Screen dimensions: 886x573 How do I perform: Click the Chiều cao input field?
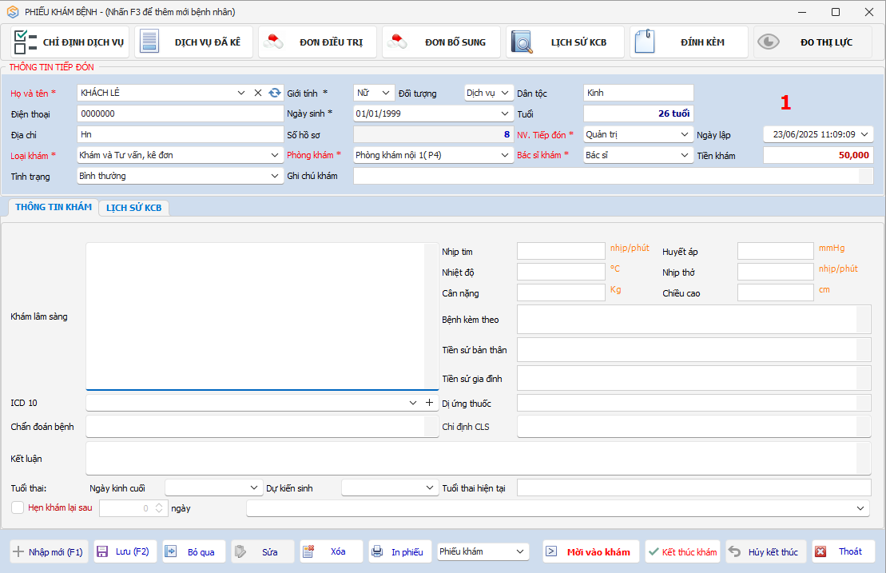tap(775, 292)
